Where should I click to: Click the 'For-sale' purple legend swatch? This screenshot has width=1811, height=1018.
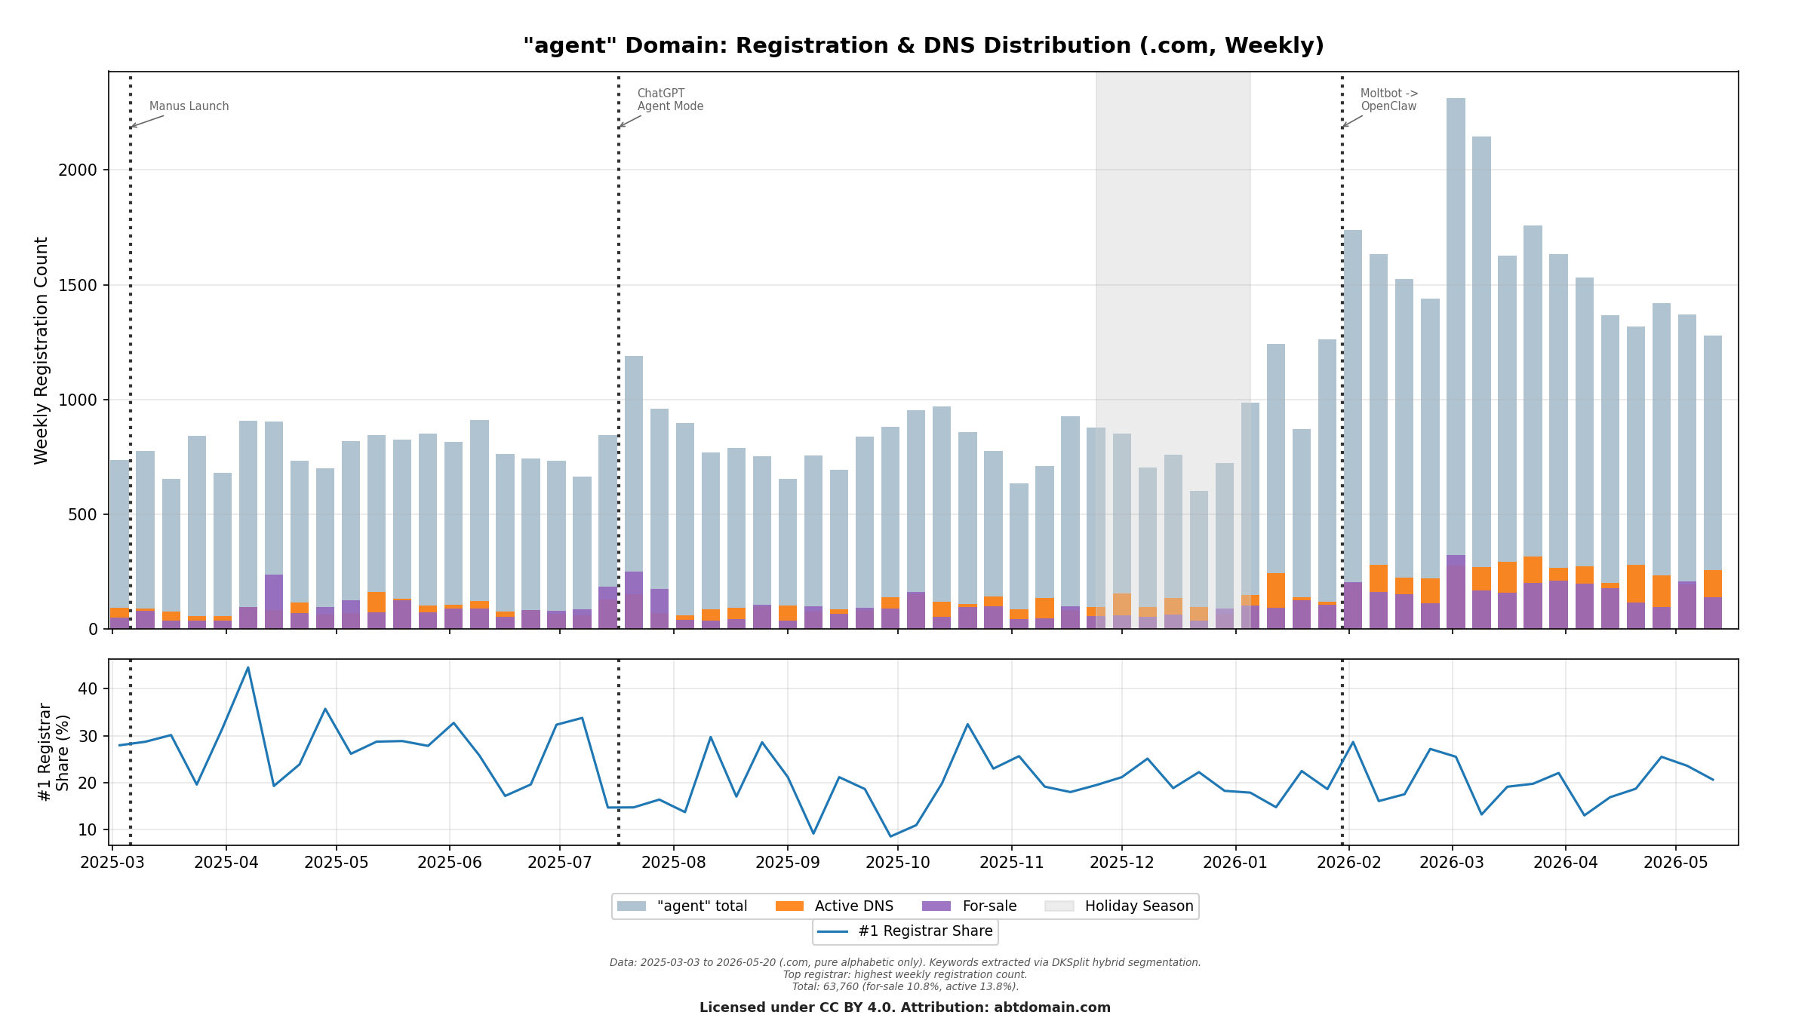tap(936, 906)
